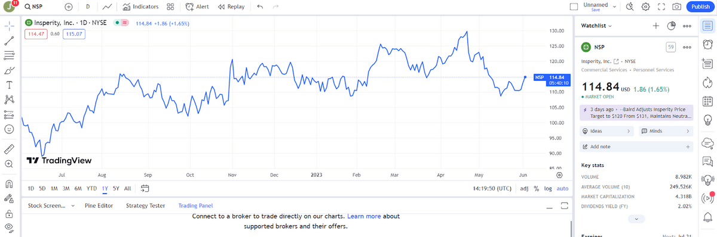Click the Publish button
The width and height of the screenshot is (717, 237).
click(700, 7)
